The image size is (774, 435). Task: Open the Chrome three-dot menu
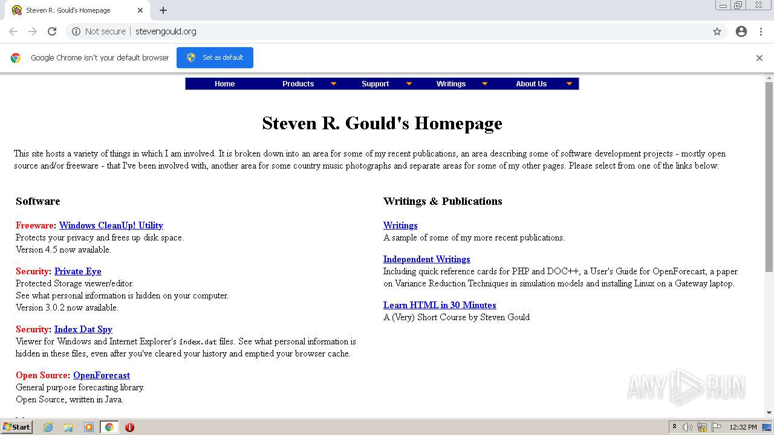click(x=761, y=31)
